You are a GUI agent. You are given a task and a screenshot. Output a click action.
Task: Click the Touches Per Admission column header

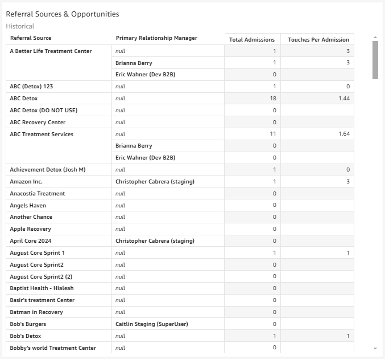pos(318,39)
